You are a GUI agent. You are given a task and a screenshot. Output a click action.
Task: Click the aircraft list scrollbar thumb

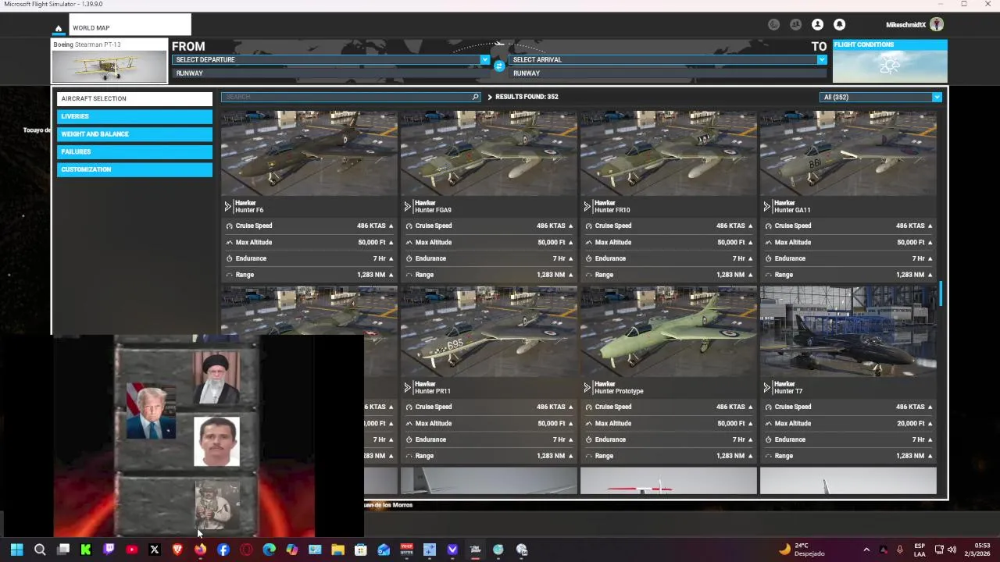coord(941,294)
